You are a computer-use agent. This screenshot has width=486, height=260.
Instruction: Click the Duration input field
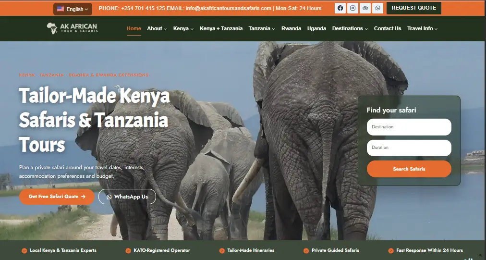click(409, 148)
